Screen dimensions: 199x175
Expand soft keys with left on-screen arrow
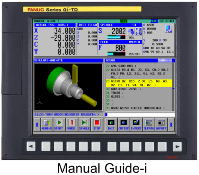[37, 124]
